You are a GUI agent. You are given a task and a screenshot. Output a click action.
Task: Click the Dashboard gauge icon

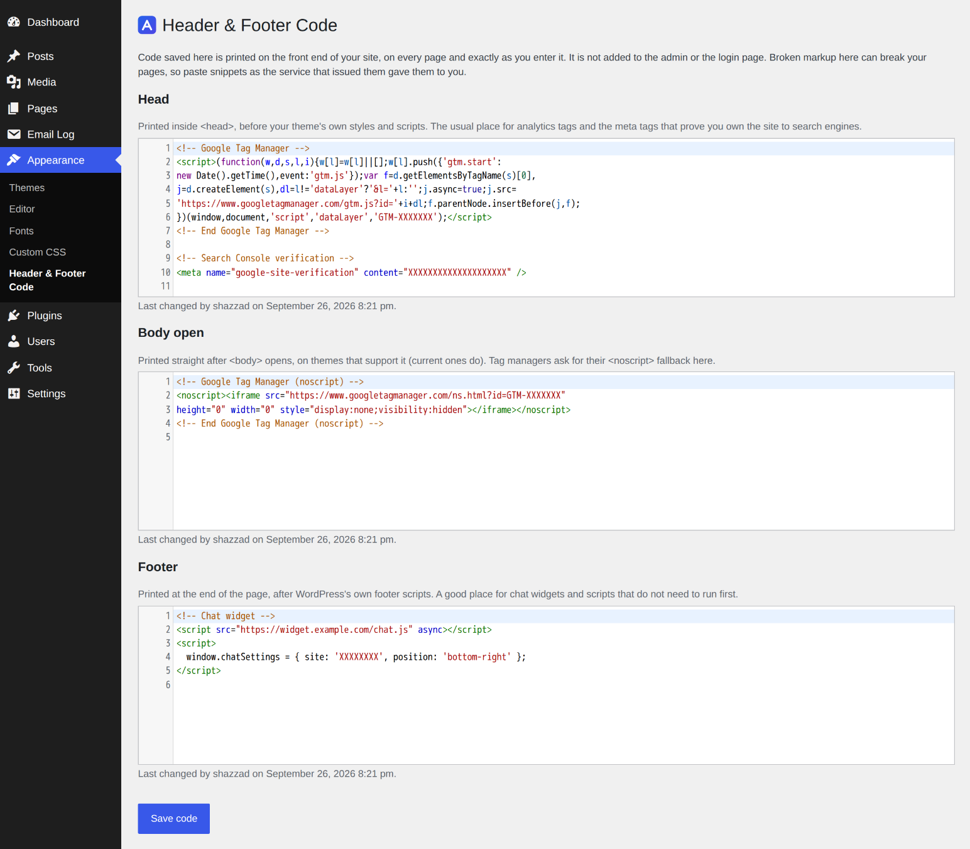(x=14, y=22)
